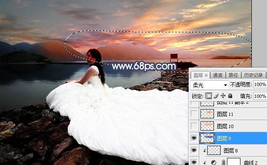267x165 pixels.
Task: Close the 图层 tab with its x
Action: point(206,75)
